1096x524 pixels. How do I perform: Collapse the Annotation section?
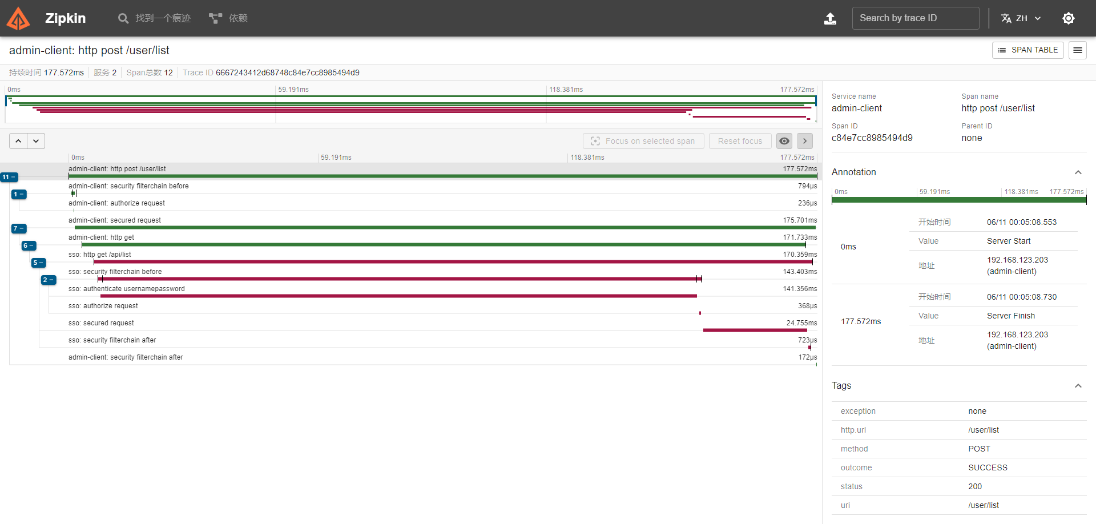pyautogui.click(x=1078, y=172)
